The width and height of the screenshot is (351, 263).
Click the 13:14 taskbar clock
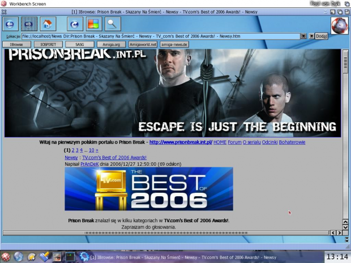[x=337, y=257]
